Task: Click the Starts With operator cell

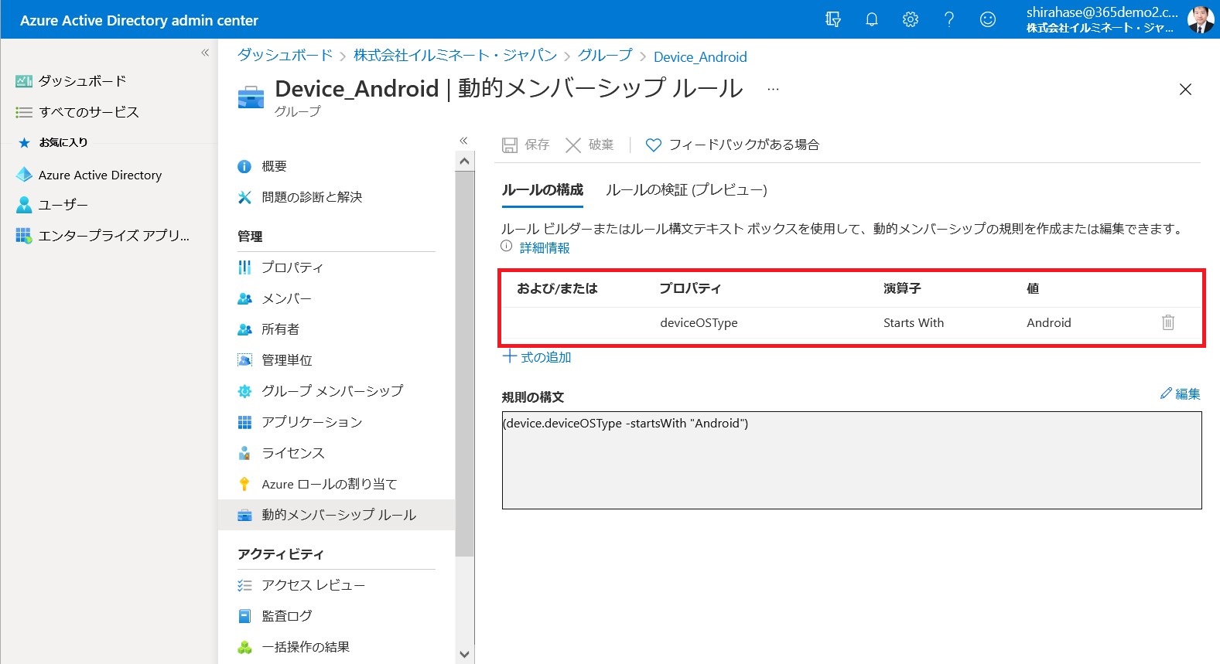Action: coord(914,323)
